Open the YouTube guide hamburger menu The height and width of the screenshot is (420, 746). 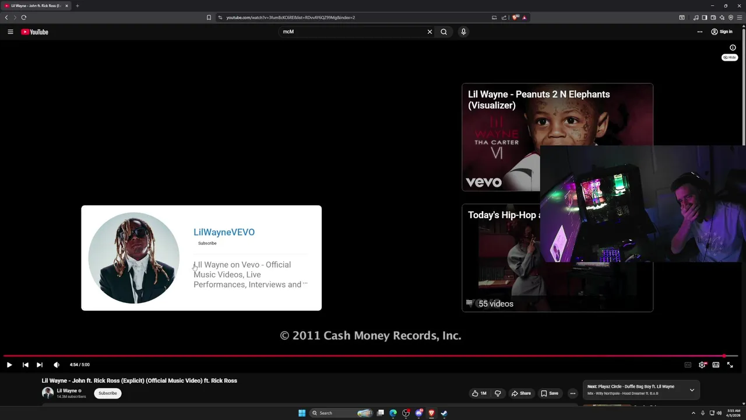point(10,32)
